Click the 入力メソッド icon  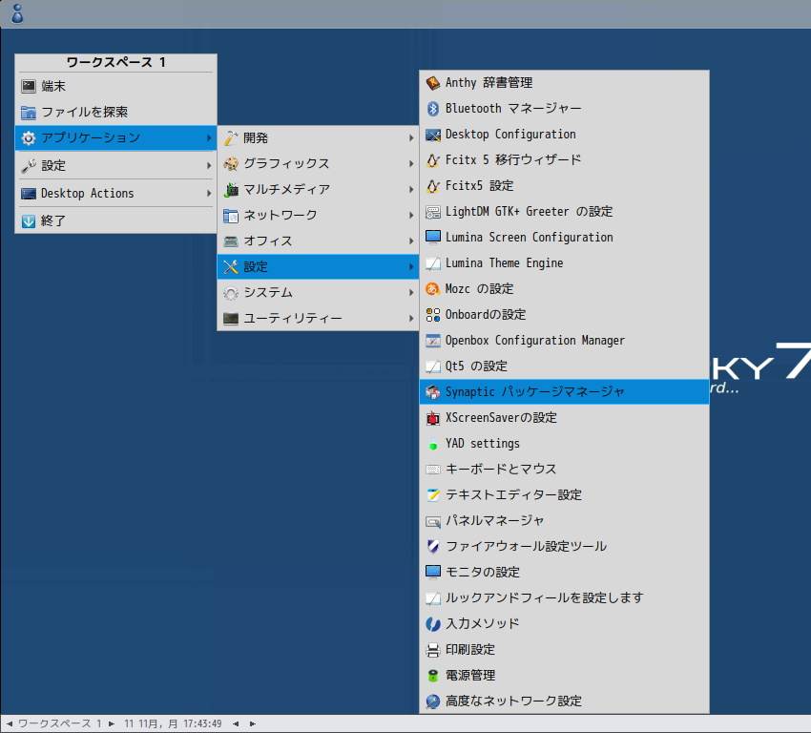coord(433,624)
